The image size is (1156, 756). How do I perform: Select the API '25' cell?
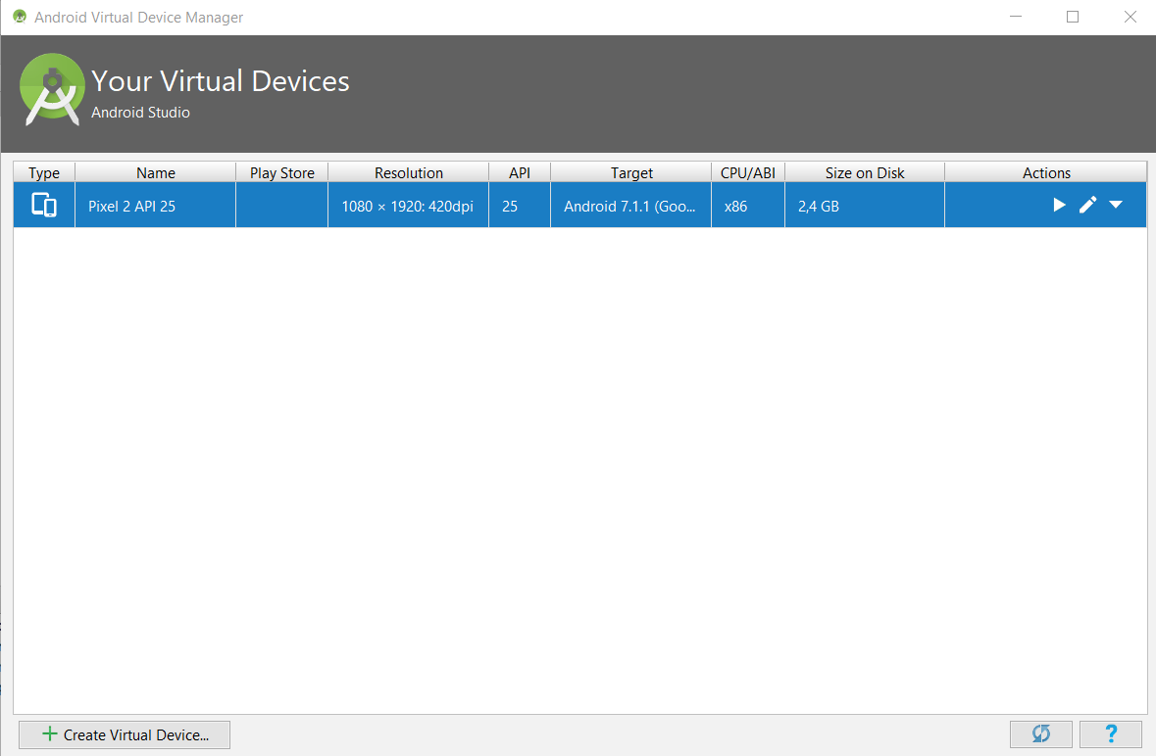point(520,206)
